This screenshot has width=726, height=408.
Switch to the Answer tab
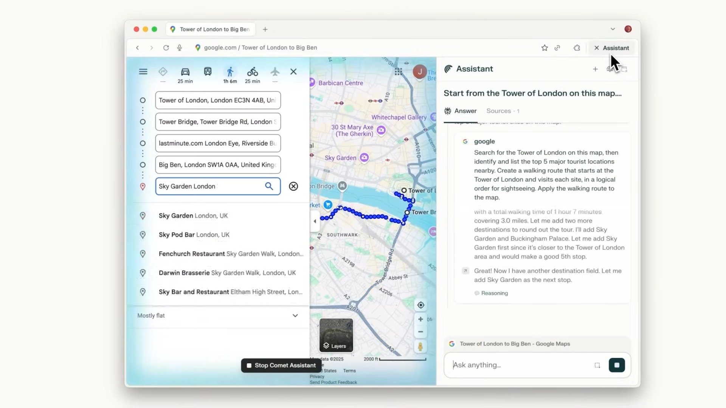click(x=460, y=111)
